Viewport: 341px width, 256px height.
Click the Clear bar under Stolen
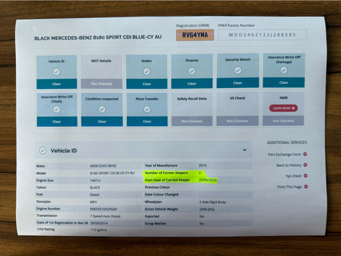click(x=147, y=84)
